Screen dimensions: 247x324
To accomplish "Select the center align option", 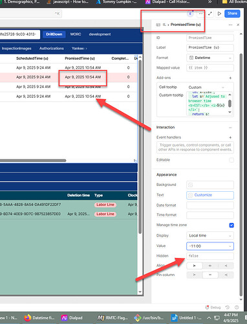I will coord(210,266).
